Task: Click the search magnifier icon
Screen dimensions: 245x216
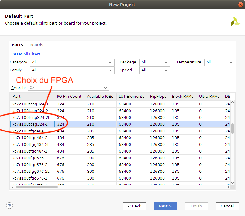Action: click(x=32, y=88)
